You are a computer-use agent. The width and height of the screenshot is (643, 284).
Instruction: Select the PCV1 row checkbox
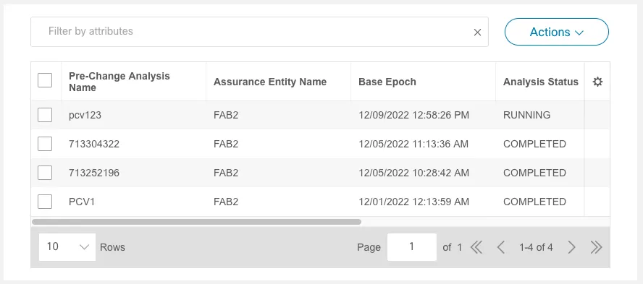[x=45, y=202]
